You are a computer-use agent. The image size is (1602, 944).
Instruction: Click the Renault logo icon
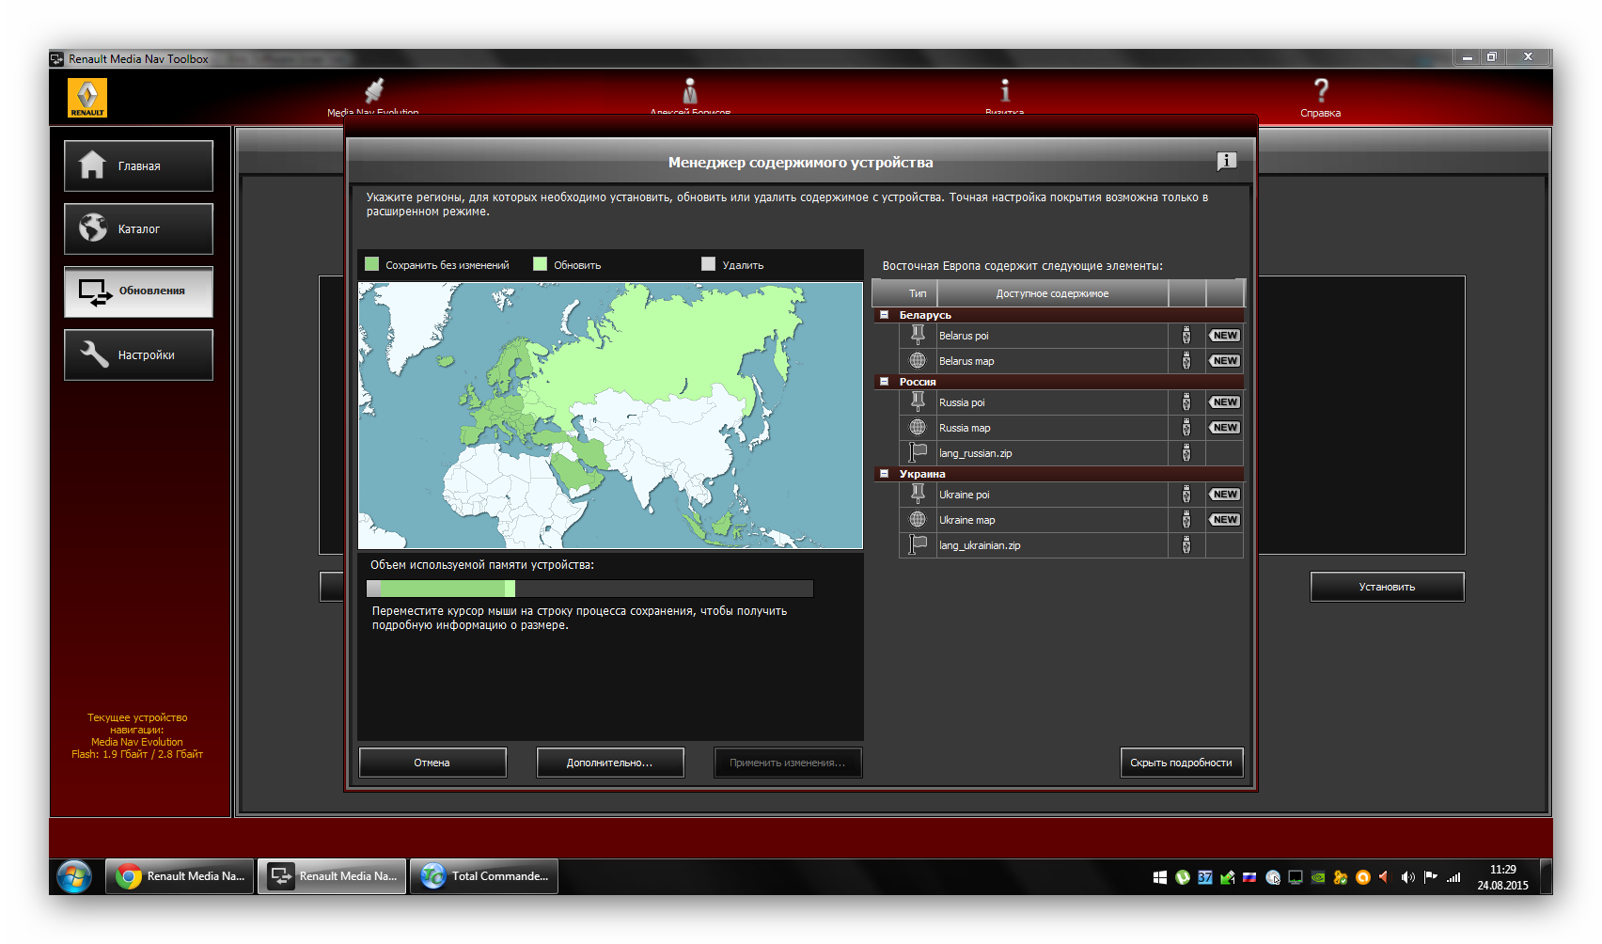point(87,98)
